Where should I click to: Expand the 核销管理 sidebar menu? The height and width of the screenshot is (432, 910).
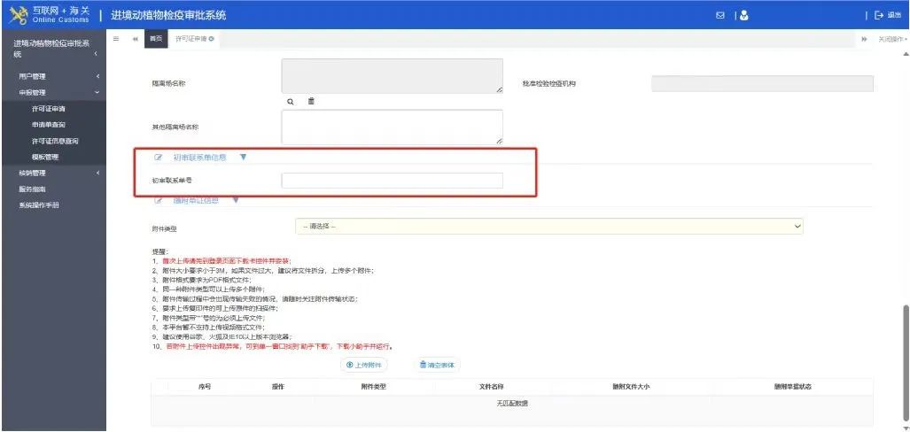pyautogui.click(x=53, y=173)
